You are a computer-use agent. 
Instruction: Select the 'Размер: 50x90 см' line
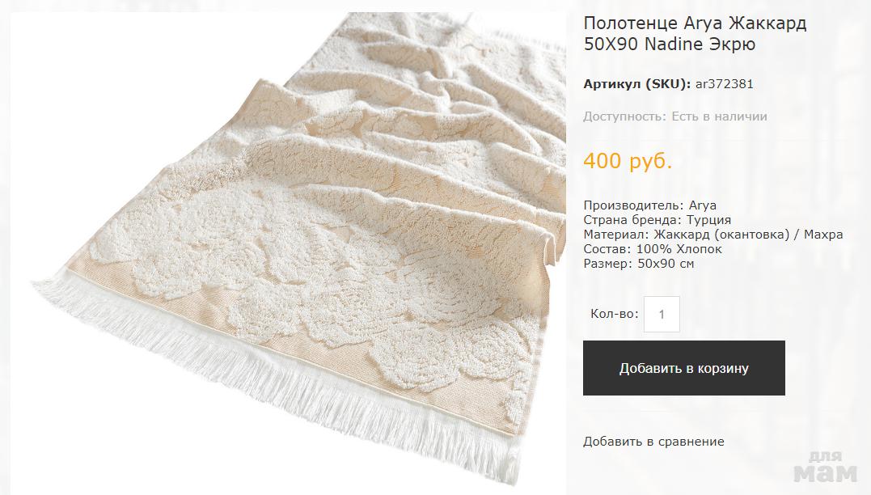tap(639, 264)
